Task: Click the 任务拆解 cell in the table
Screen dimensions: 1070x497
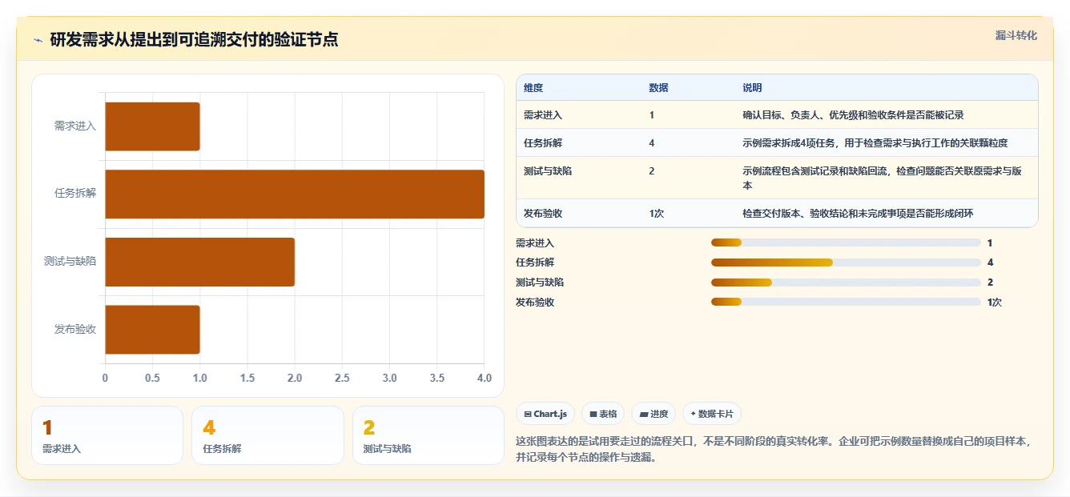Action: 543,143
